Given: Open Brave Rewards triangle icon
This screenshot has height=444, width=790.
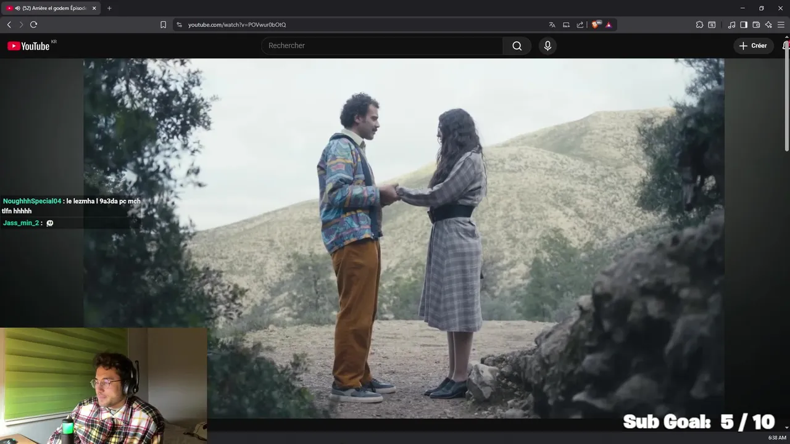Looking at the screenshot, I should click(x=609, y=25).
